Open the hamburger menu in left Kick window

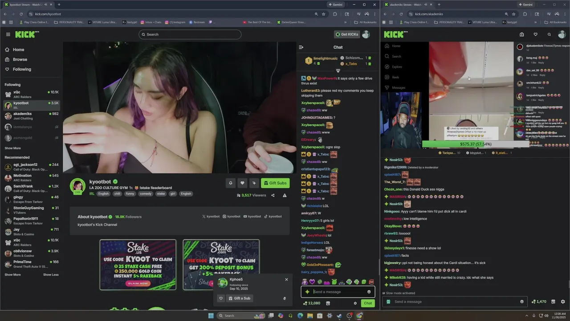tap(8, 34)
